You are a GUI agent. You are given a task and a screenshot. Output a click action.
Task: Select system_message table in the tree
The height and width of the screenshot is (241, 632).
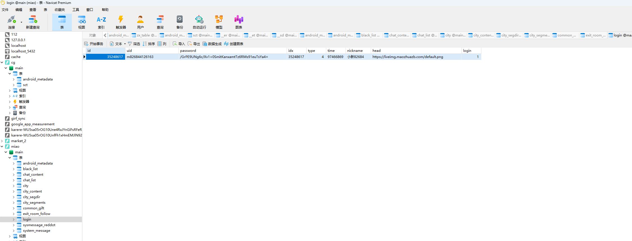(36, 231)
